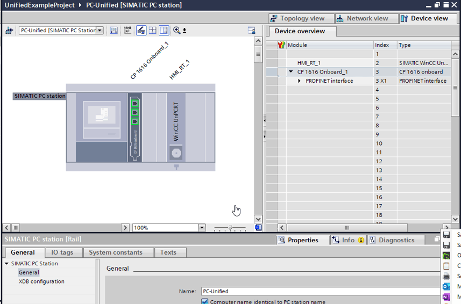The image size is (461, 304).
Task: Click the OneNote icon in popup menu
Action: (446, 297)
